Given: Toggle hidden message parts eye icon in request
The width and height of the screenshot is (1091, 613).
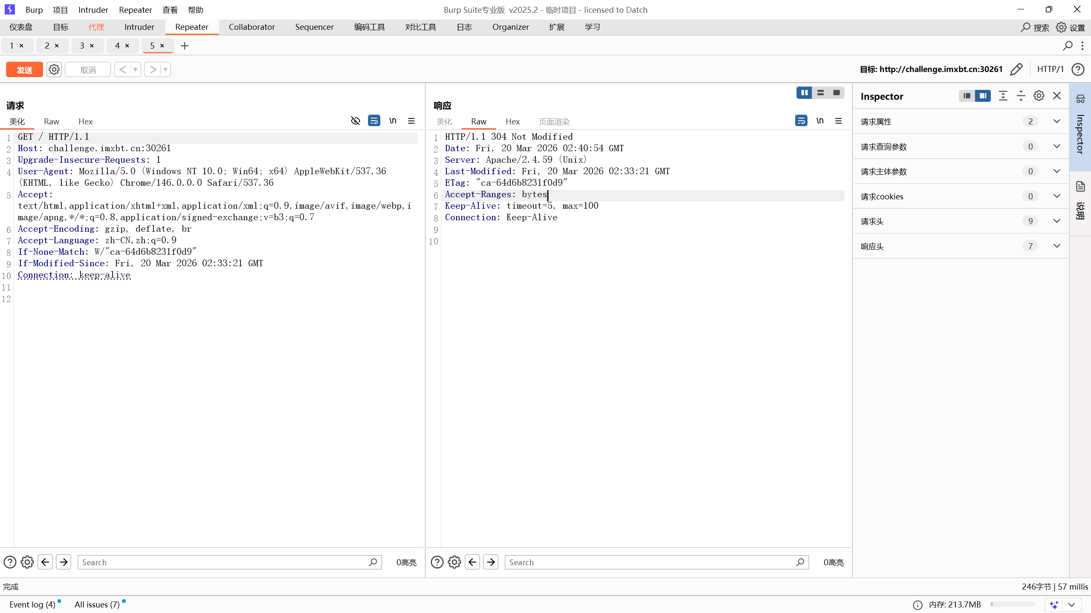Looking at the screenshot, I should tap(355, 121).
